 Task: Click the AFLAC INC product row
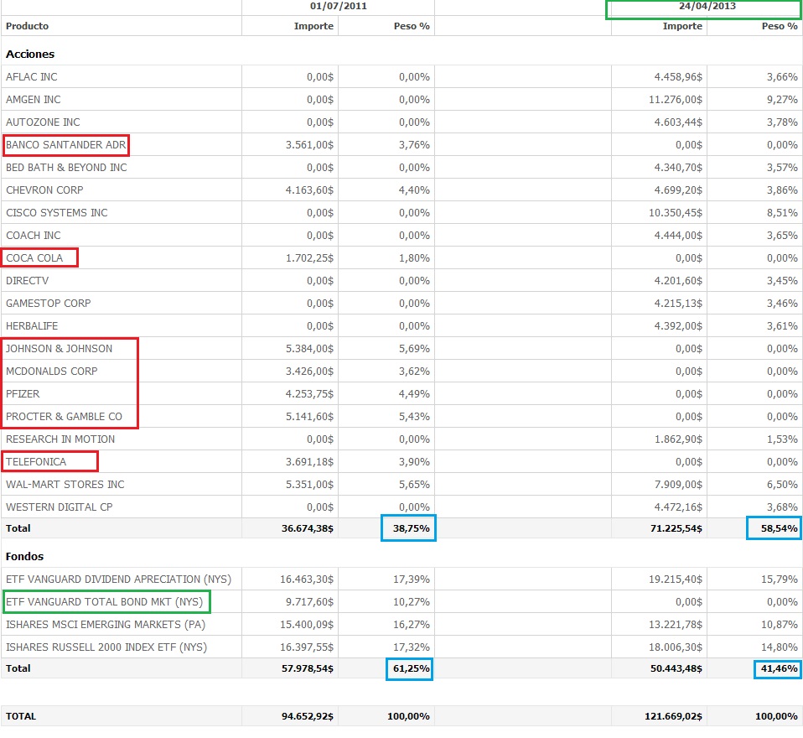(401, 77)
